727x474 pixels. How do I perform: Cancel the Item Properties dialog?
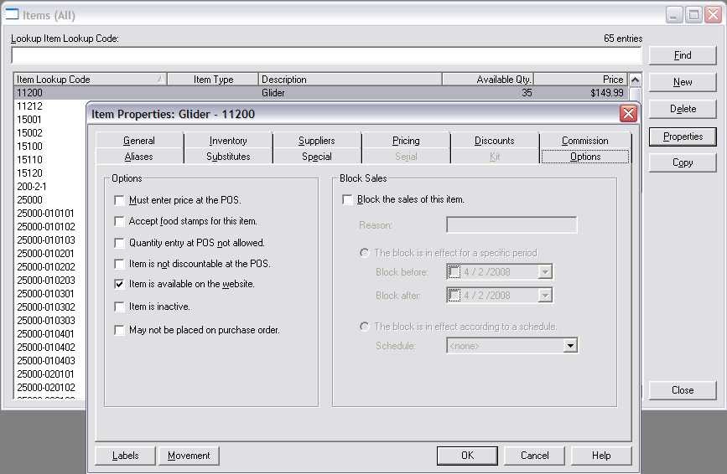(x=535, y=456)
